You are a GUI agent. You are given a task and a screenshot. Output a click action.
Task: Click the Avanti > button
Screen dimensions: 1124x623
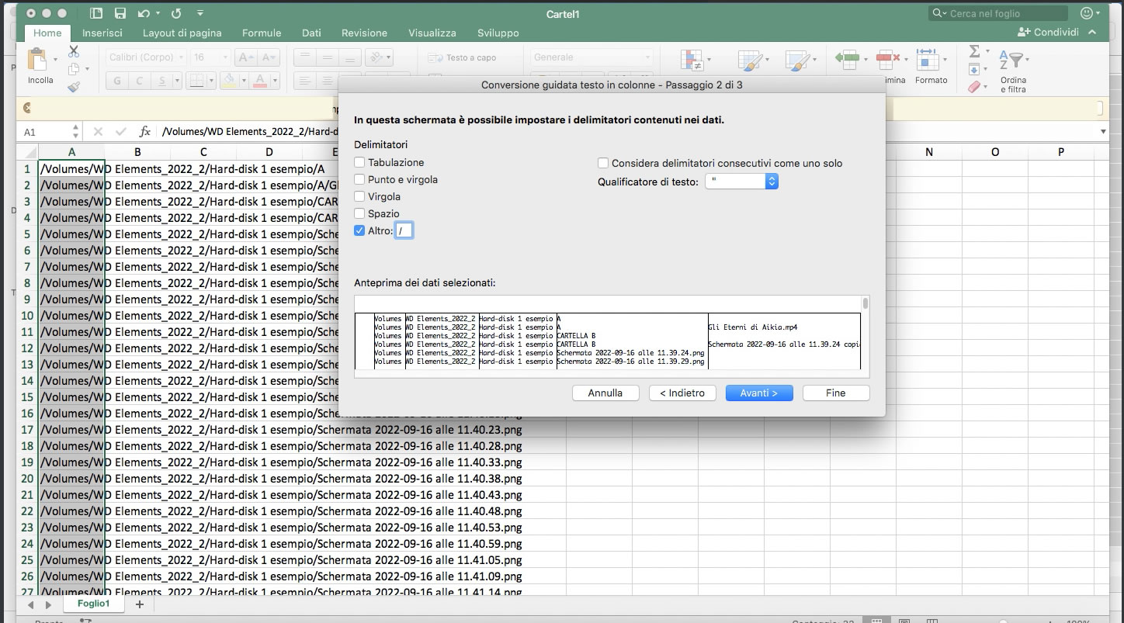click(759, 393)
